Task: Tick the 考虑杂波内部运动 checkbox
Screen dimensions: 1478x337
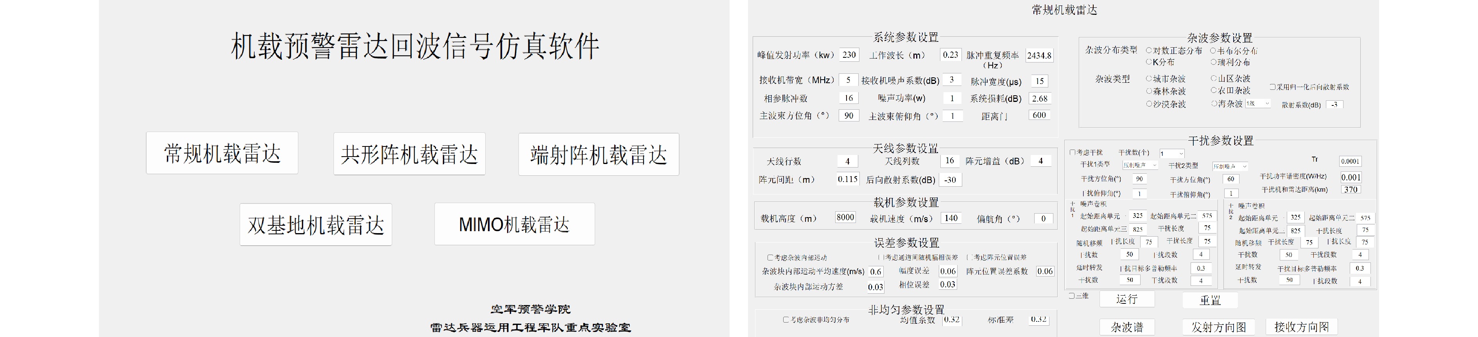Action: point(770,258)
